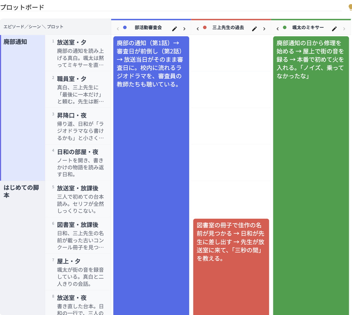This screenshot has width=352, height=315.
Task: Open scene 7 屋上・夕
Action: [x=78, y=272]
